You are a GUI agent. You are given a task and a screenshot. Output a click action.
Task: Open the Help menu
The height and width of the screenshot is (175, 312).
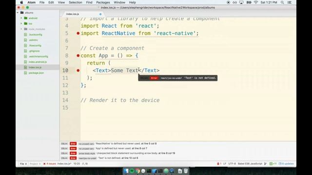[x=132, y=2]
